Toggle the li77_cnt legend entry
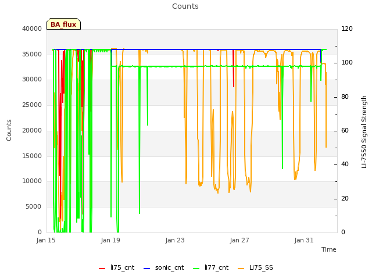 point(211,267)
